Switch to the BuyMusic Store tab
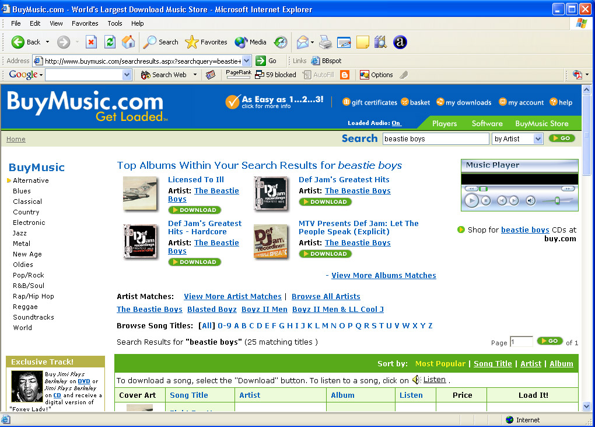Image resolution: width=595 pixels, height=427 pixels. click(x=541, y=123)
